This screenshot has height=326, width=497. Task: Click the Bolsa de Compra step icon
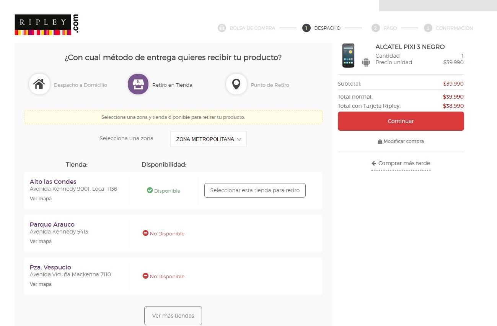point(222,28)
